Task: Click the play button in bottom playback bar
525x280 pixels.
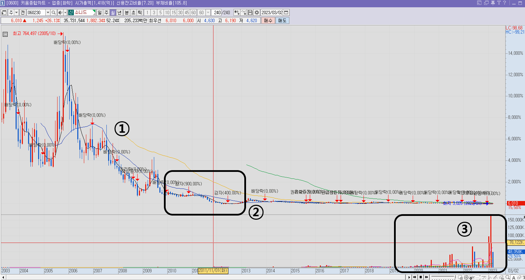Action: (409, 277)
